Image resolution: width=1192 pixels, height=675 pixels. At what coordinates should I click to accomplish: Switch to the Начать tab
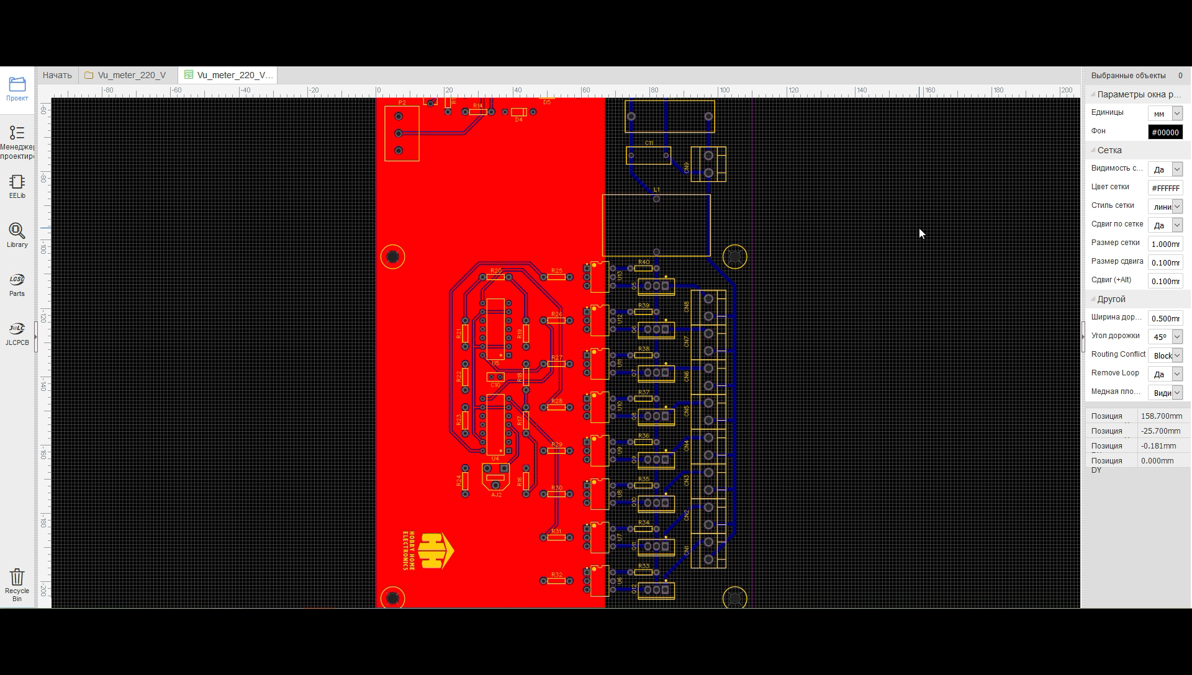coord(57,75)
